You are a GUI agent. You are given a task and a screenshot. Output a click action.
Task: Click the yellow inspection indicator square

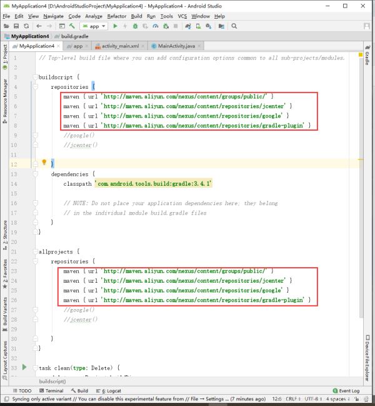coord(360,54)
